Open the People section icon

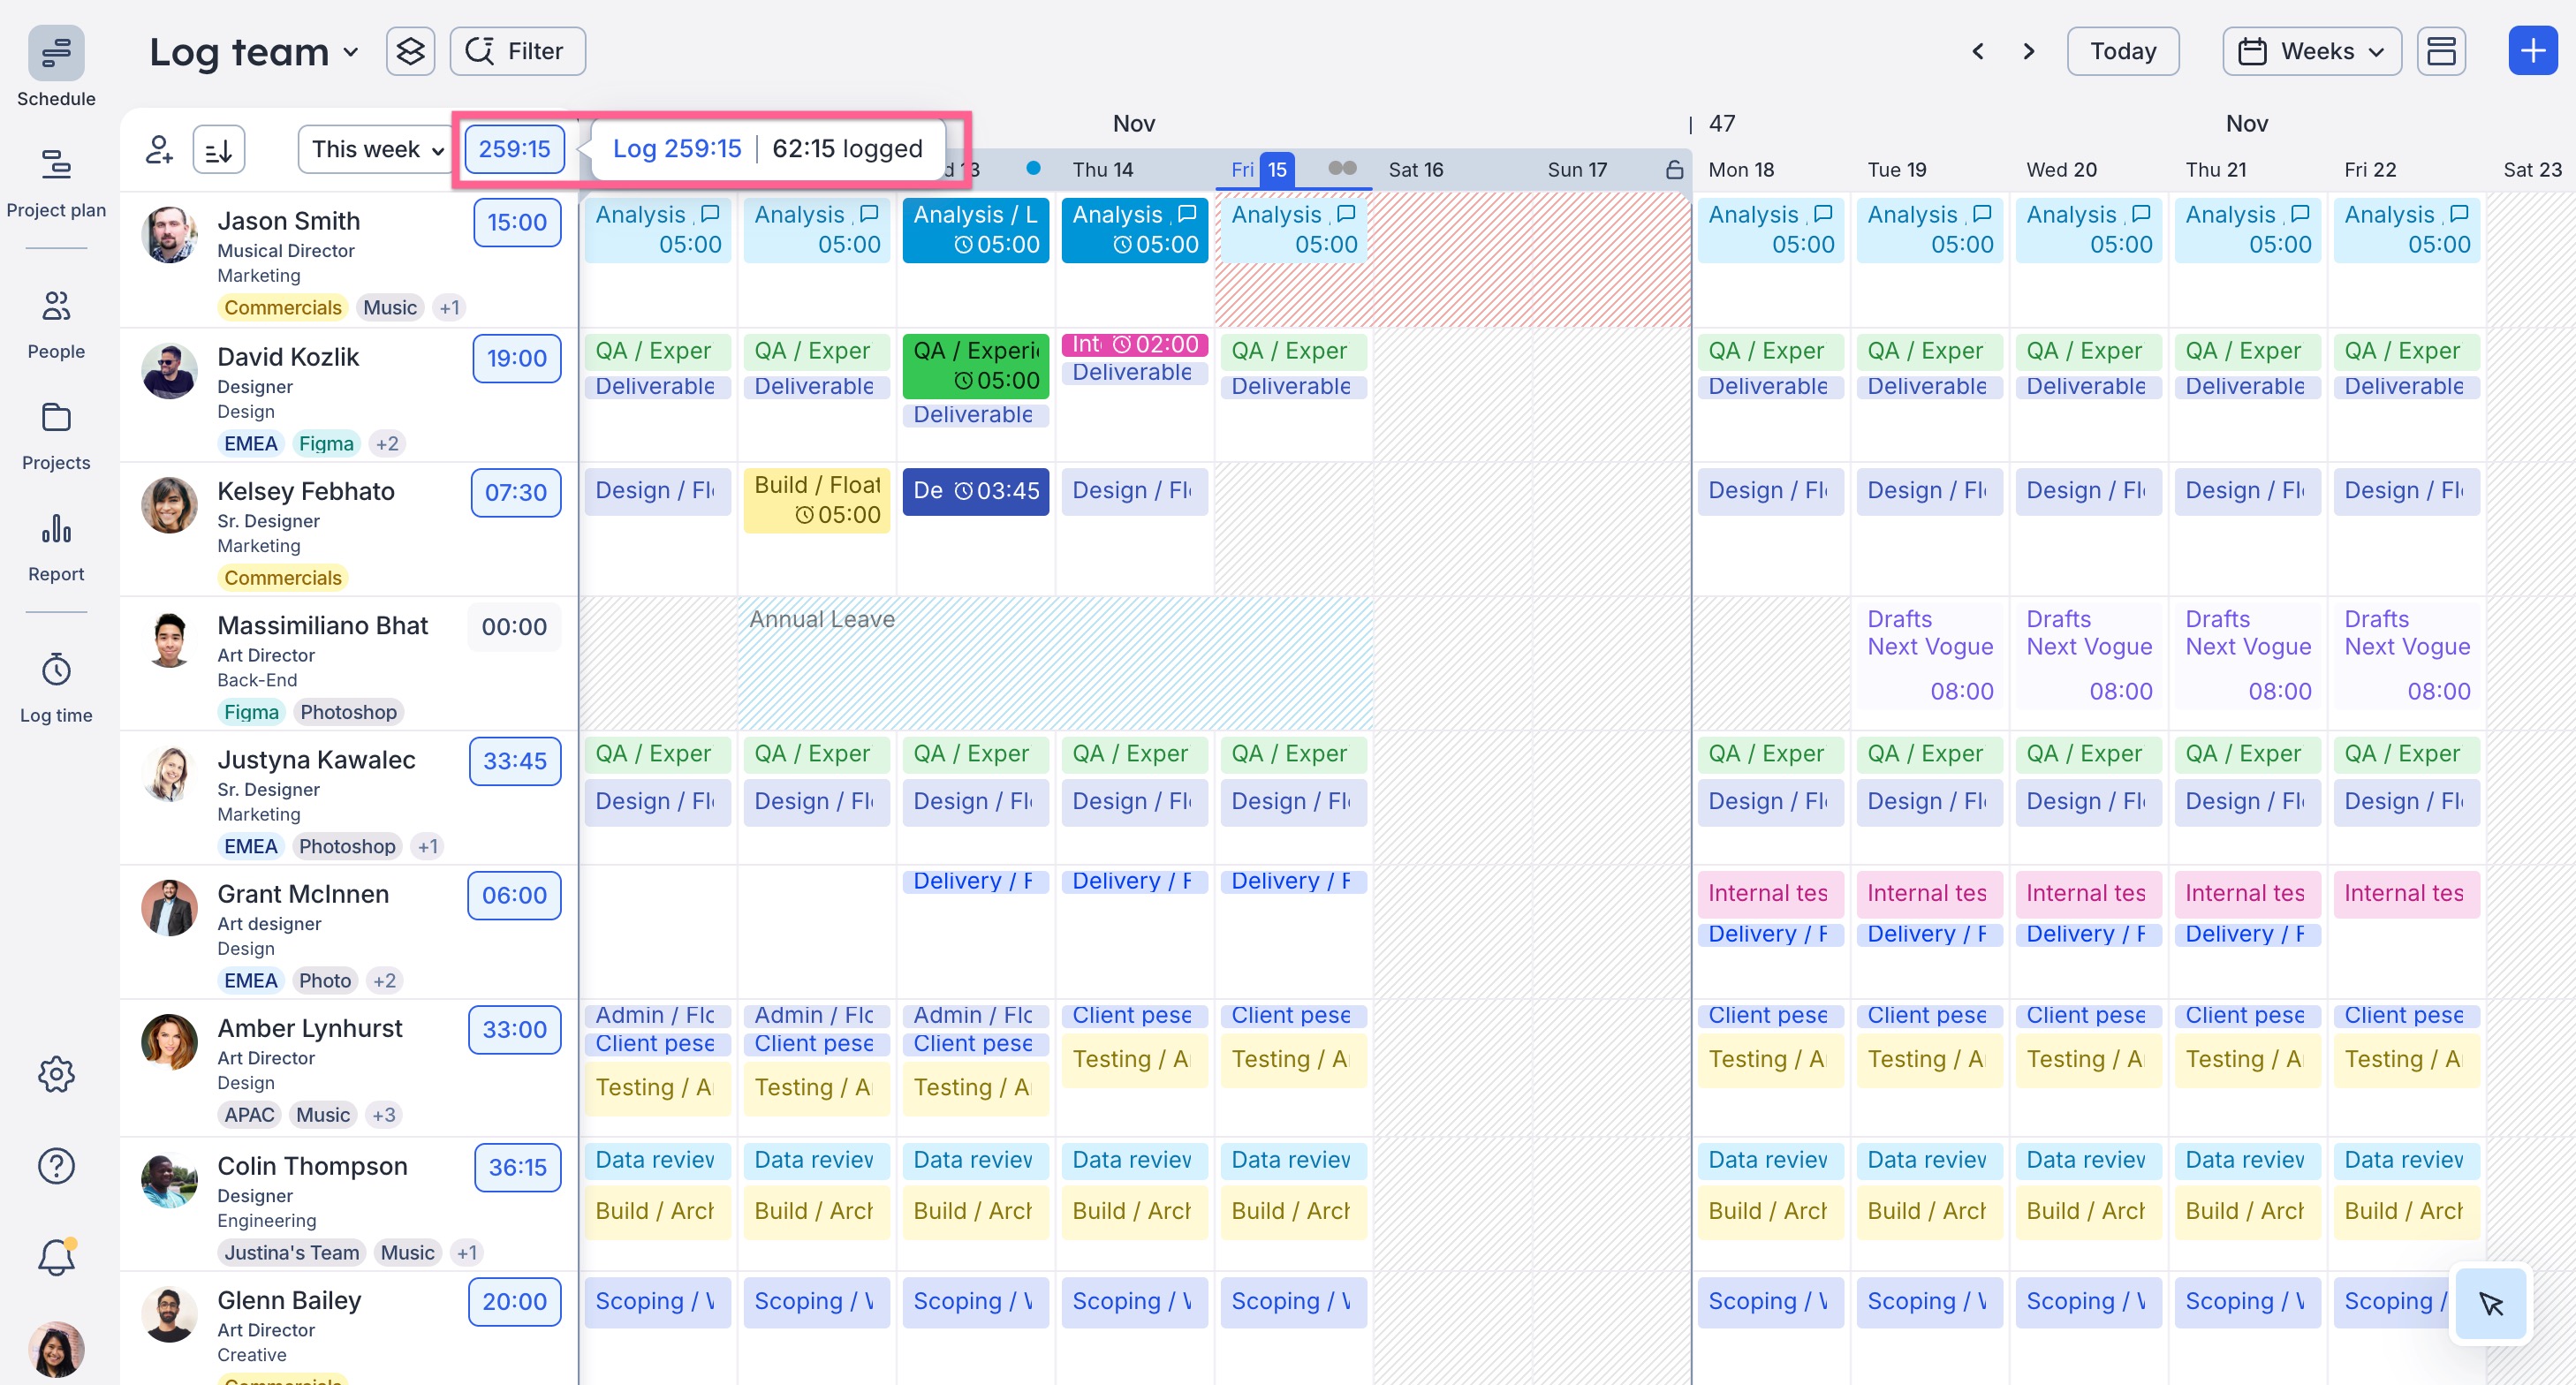(56, 306)
